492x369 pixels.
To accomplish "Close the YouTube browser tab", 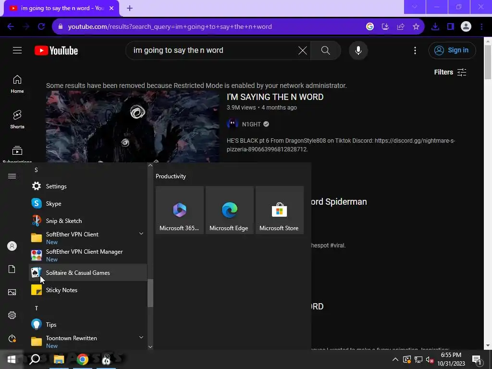I will pos(111,8).
